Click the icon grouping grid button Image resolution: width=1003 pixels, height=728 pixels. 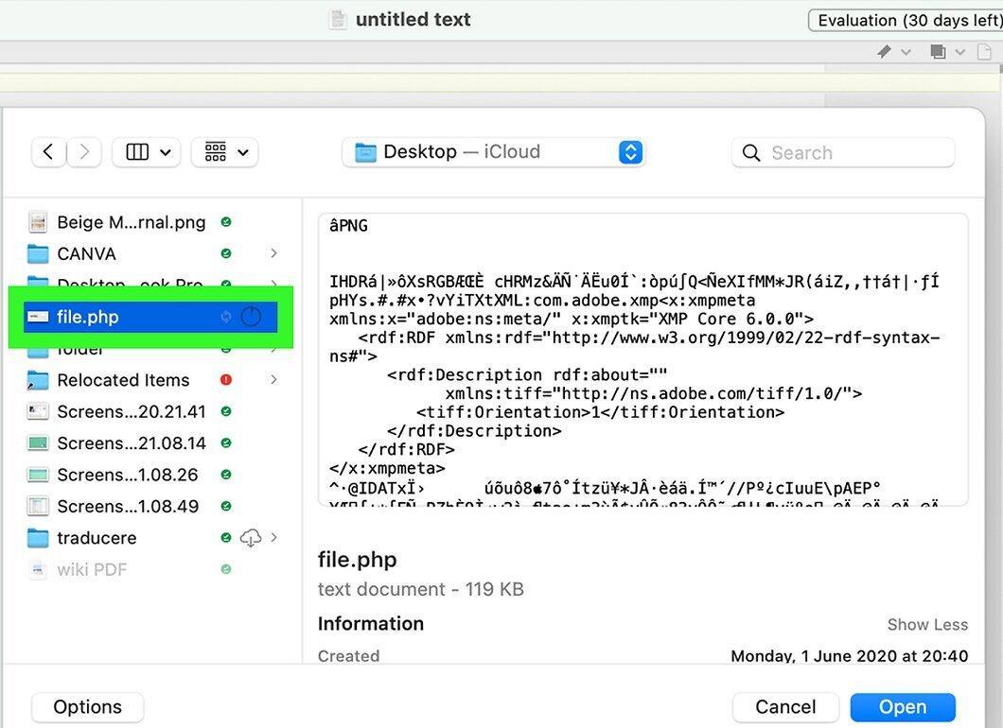(216, 152)
